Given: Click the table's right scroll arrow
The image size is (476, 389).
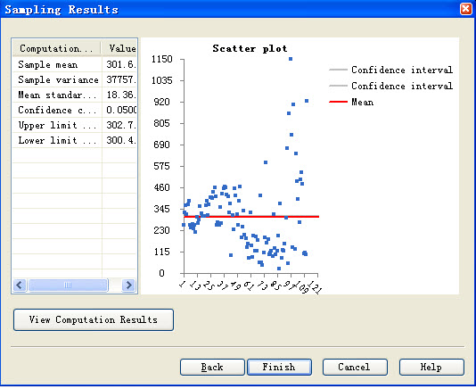Looking at the screenshot, I should tap(128, 286).
